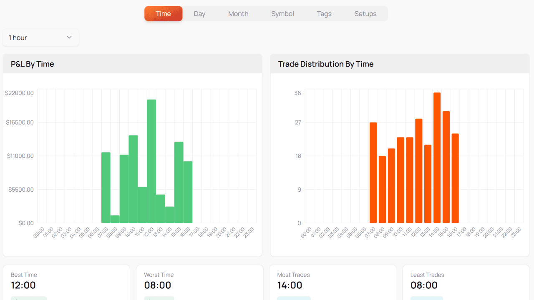Select the Symbol tab
This screenshot has height=300, width=534.
coord(282,14)
